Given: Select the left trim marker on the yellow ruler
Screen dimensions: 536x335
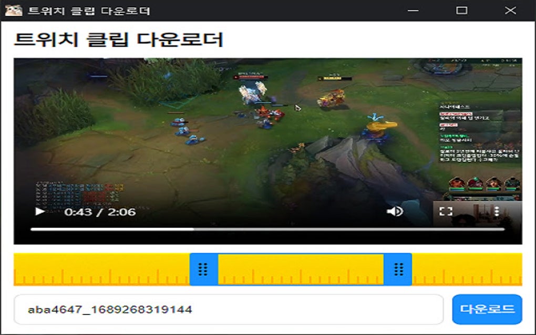Looking at the screenshot, I should pos(202,268).
